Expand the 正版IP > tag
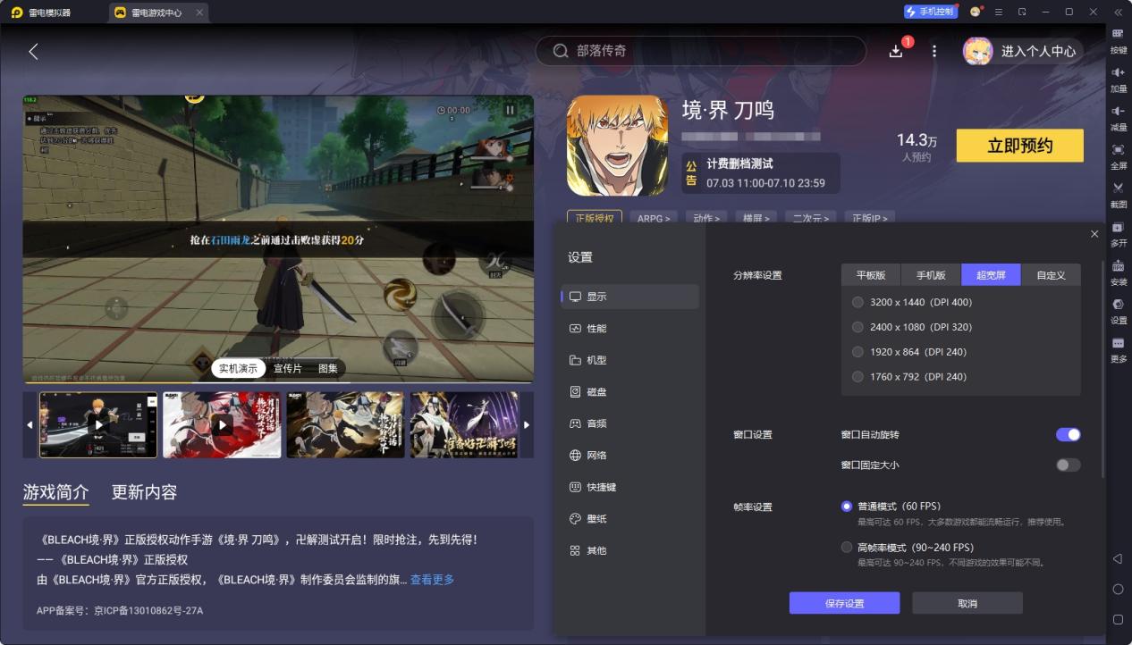The image size is (1132, 645). pos(870,218)
